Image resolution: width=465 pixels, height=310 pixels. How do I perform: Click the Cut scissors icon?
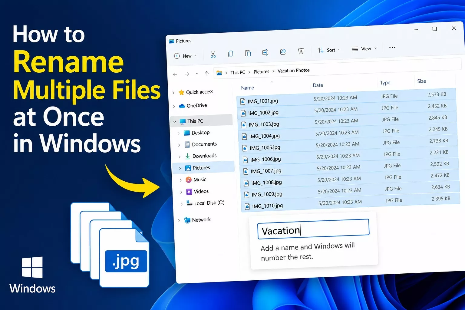(x=213, y=54)
